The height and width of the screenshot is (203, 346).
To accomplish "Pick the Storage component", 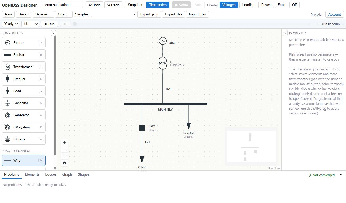I will click(x=24, y=139).
